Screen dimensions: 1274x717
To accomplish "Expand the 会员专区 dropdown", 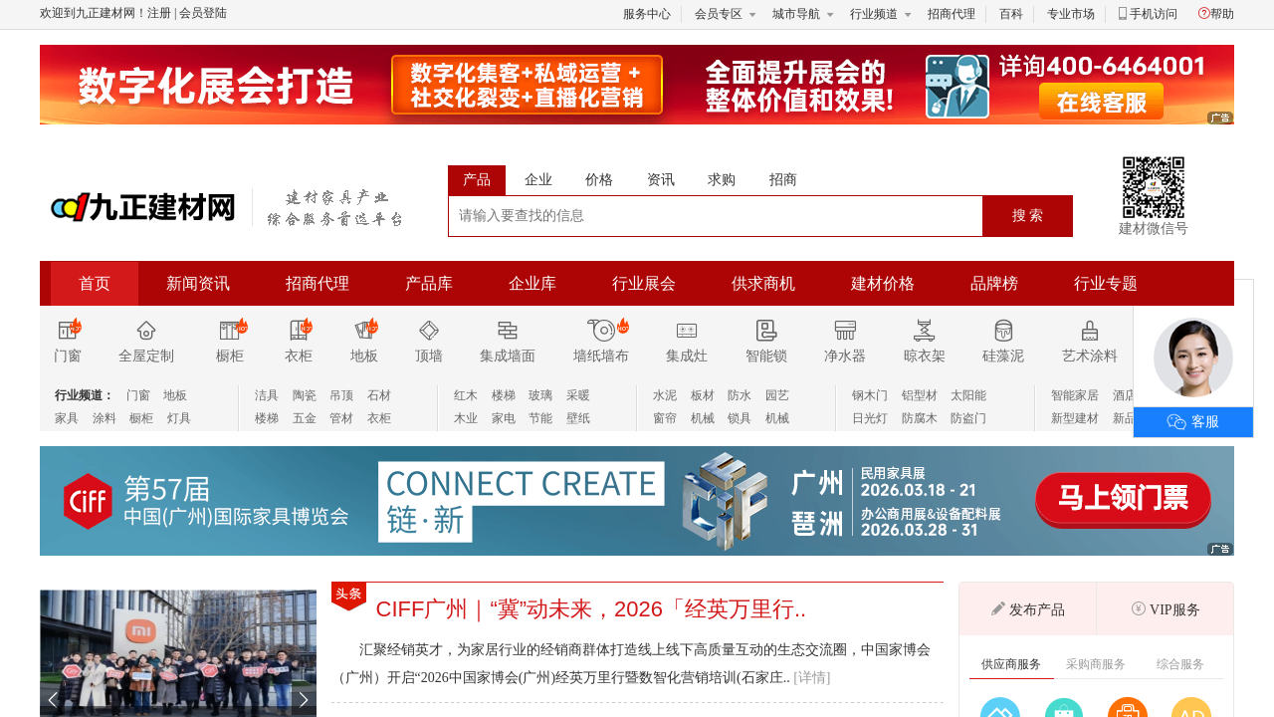I will 726,14.
